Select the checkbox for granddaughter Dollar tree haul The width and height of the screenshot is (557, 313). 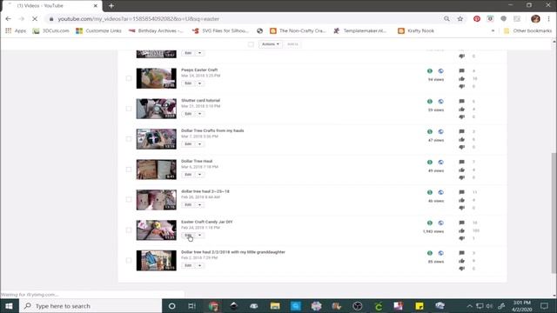[x=129, y=261]
